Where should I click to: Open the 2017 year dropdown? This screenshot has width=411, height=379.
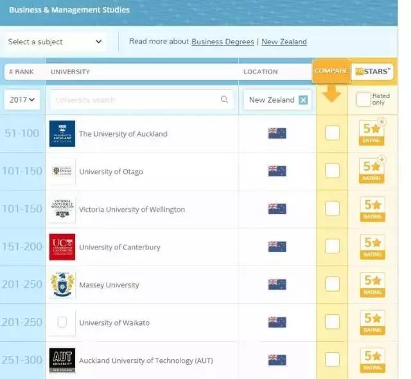tap(22, 99)
